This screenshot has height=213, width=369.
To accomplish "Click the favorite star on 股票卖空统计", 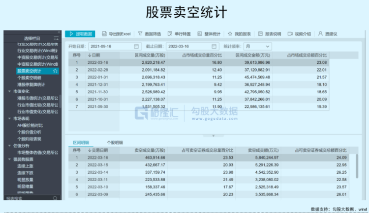I will click(55, 71).
